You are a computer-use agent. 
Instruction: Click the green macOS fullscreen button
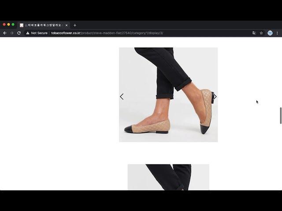click(13, 25)
